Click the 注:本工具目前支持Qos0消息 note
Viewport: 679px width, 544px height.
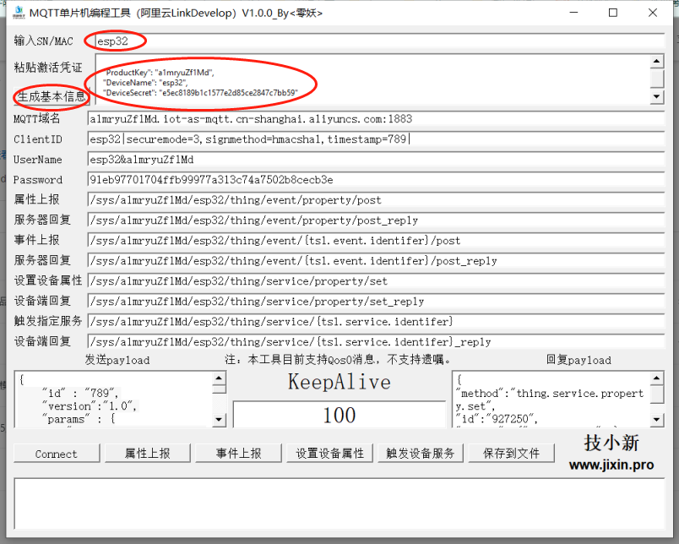pyautogui.click(x=338, y=360)
